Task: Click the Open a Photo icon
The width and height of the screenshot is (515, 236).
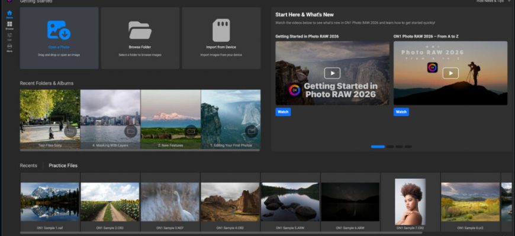Action: (59, 30)
